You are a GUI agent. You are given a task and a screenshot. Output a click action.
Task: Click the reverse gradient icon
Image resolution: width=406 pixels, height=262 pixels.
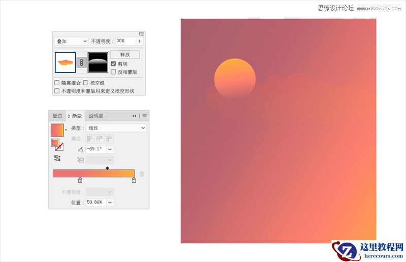pyautogui.click(x=57, y=158)
